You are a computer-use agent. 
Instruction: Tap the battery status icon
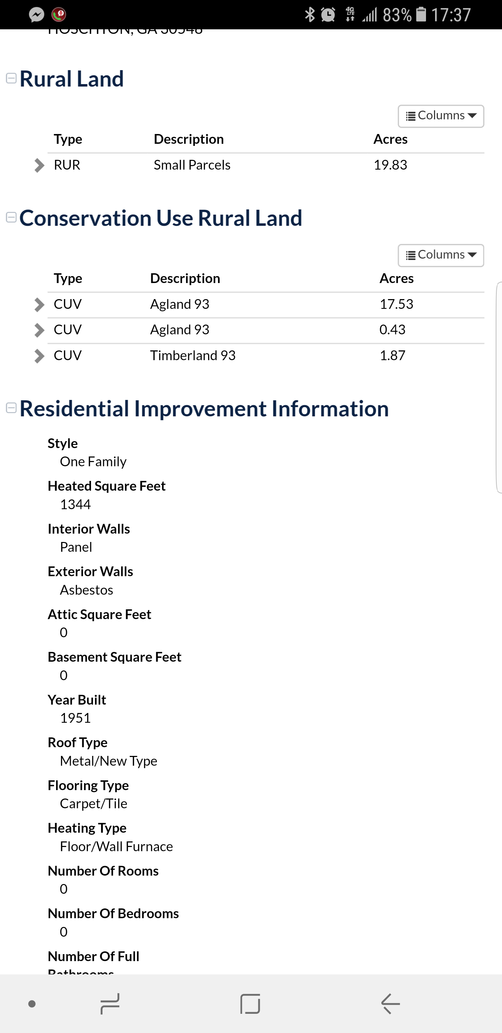(x=421, y=14)
